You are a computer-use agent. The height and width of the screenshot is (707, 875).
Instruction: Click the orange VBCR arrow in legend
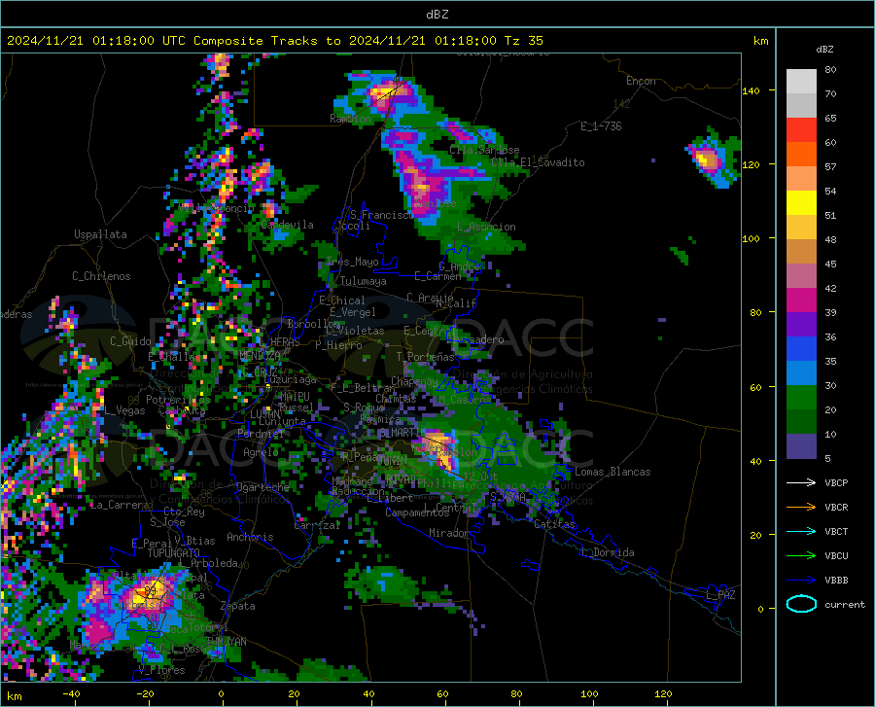click(x=801, y=508)
